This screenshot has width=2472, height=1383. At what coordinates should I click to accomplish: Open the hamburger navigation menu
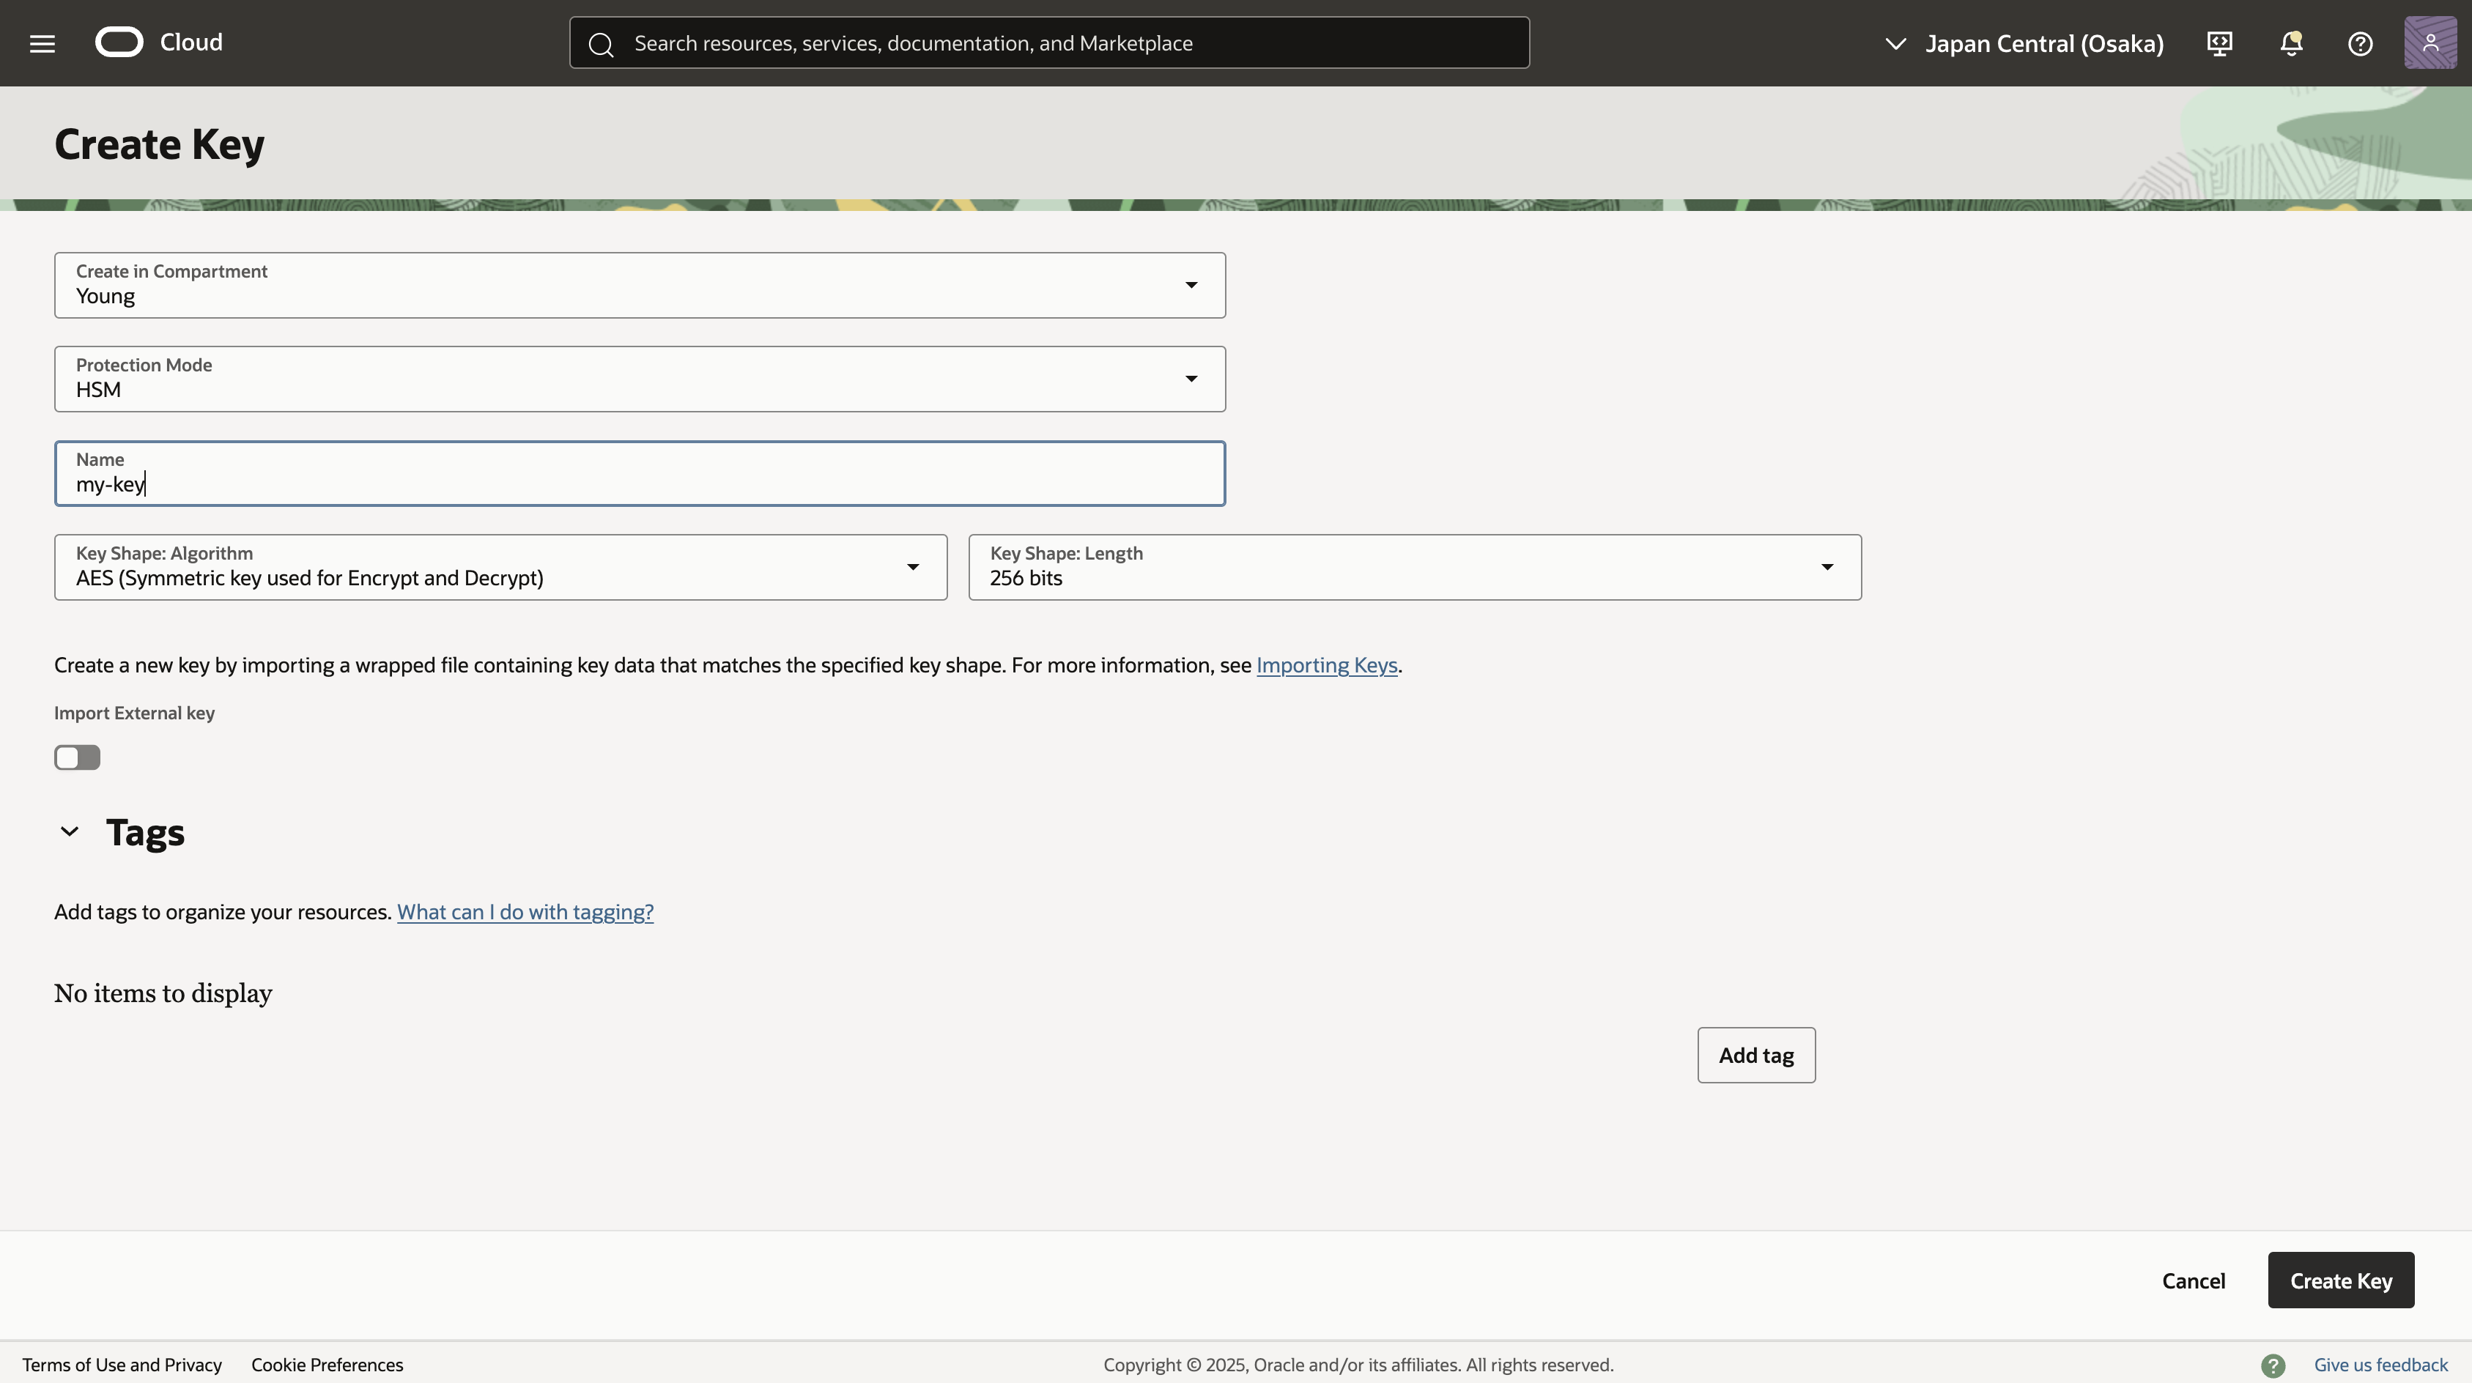[x=42, y=43]
